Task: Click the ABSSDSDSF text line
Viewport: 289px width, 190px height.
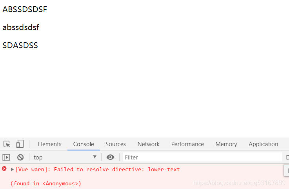Action: 25,9
